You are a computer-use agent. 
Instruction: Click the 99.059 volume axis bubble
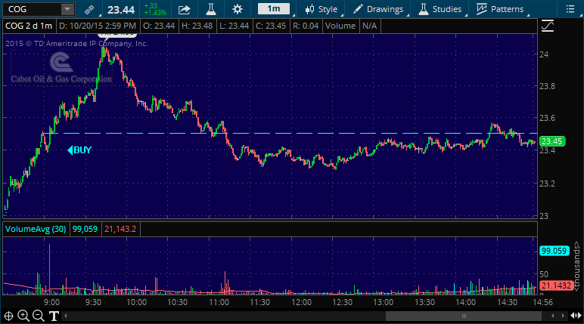(x=554, y=251)
